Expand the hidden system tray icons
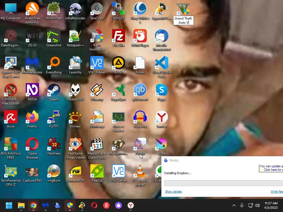 (234, 205)
